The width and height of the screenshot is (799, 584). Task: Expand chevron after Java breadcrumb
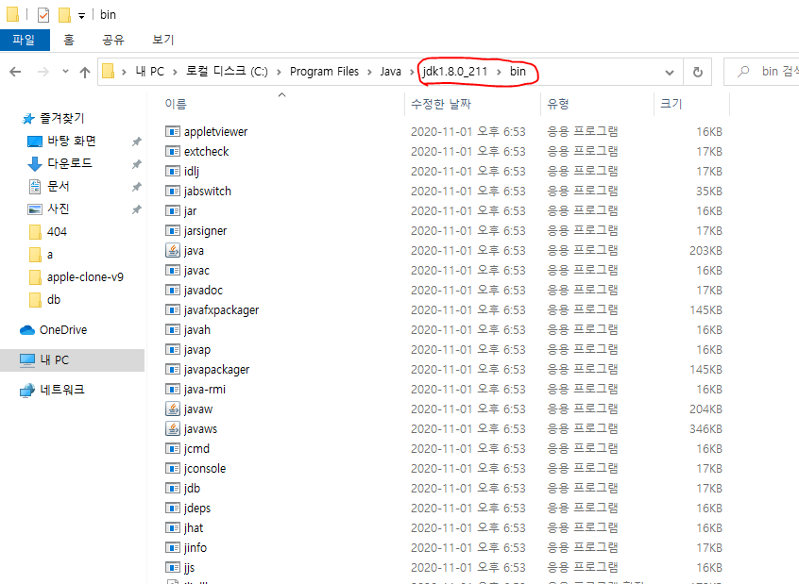tap(412, 72)
